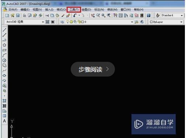This screenshot has height=138, width=186.
Task: Expand the Redo history dropdown arrow
Action: pyautogui.click(x=88, y=15)
